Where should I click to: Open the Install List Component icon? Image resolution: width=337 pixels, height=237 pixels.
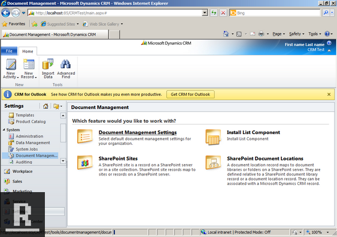click(x=213, y=136)
